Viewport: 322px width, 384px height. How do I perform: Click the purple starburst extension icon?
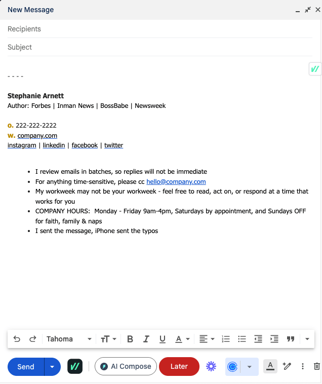211,366
